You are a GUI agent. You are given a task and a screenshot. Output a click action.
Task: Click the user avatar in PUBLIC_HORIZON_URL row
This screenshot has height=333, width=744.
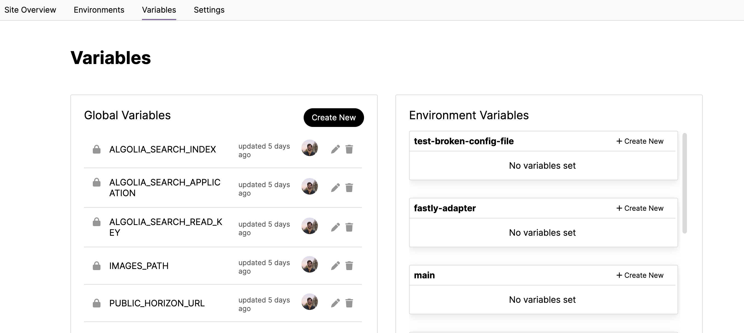(310, 302)
